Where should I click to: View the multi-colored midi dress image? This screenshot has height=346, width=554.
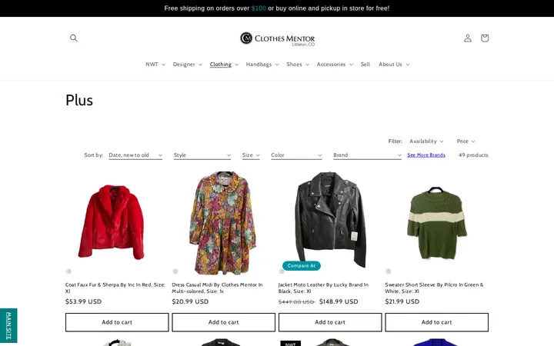pyautogui.click(x=223, y=223)
